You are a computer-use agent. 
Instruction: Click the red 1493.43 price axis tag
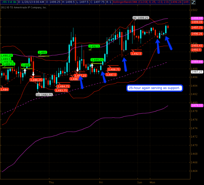197,45
